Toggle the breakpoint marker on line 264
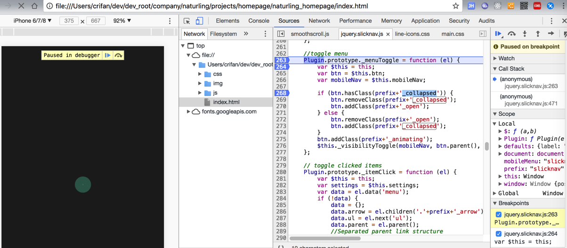This screenshot has width=567, height=248. [282, 67]
